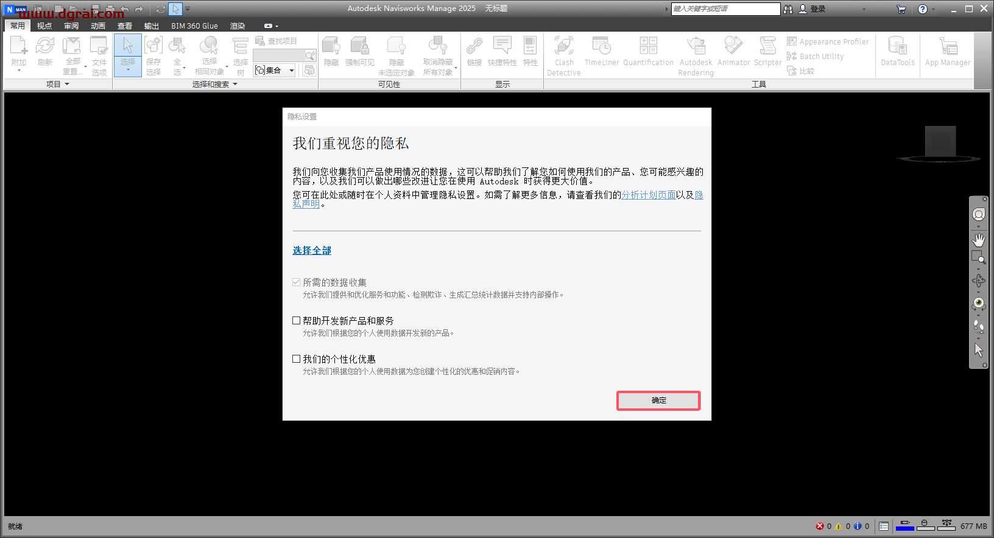Switch to the 视点 ribbon tab
The image size is (994, 538).
(x=44, y=26)
